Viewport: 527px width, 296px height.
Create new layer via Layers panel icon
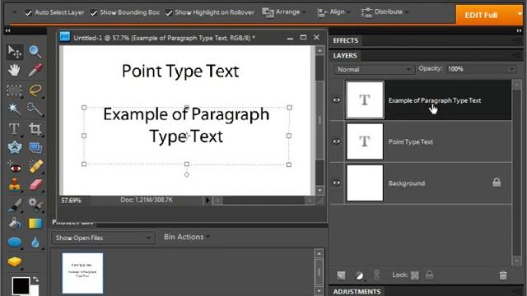[341, 275]
